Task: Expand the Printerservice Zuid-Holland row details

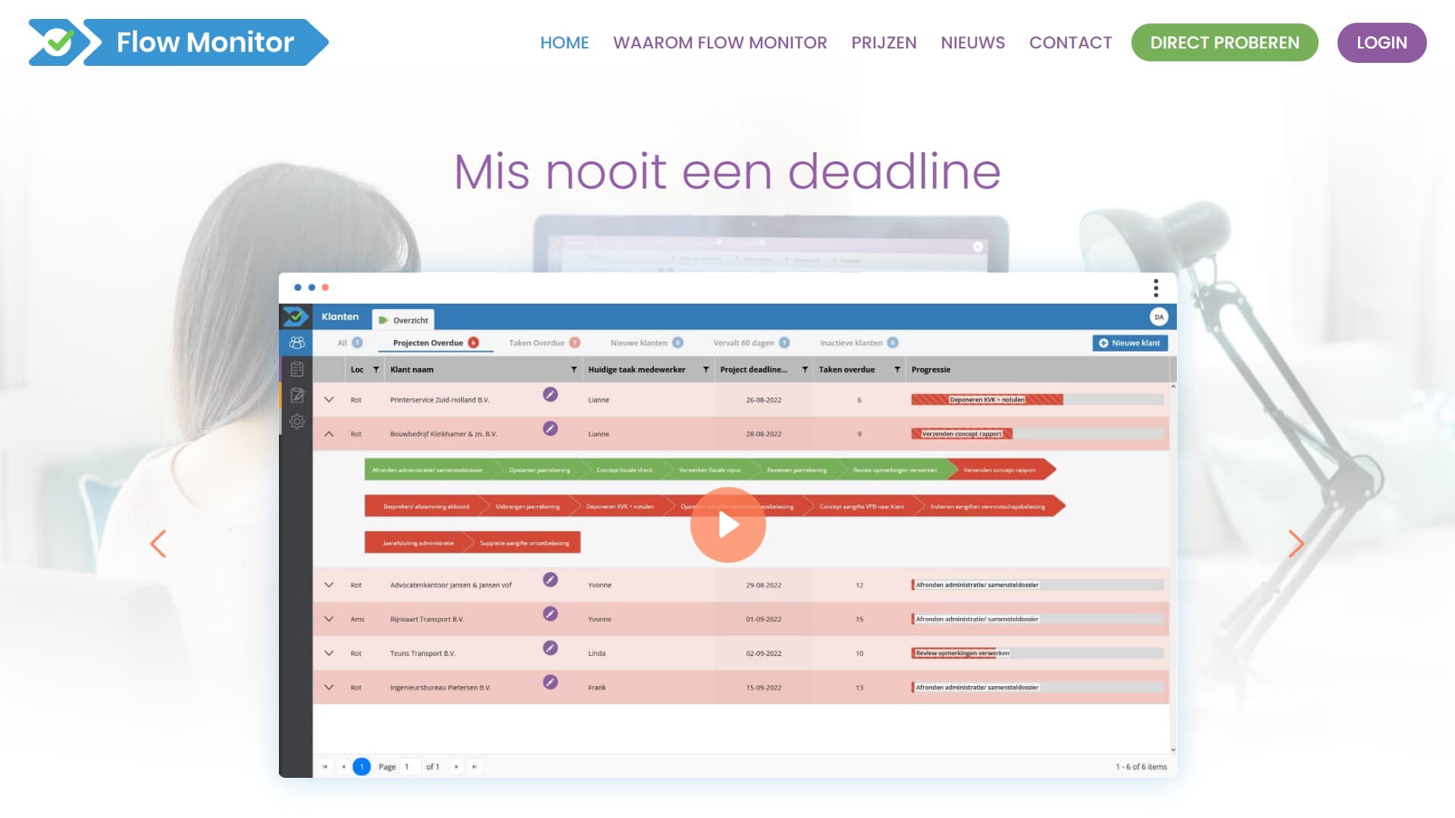Action: point(329,398)
